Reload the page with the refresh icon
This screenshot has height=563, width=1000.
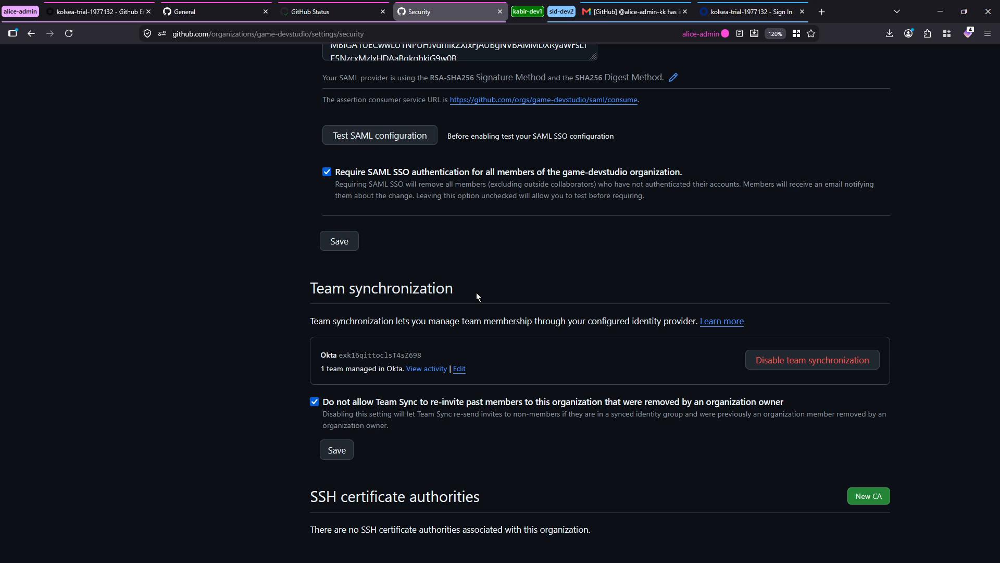[x=69, y=34]
